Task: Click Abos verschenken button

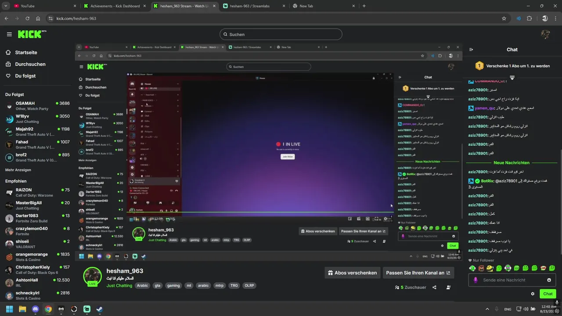Action: click(352, 273)
